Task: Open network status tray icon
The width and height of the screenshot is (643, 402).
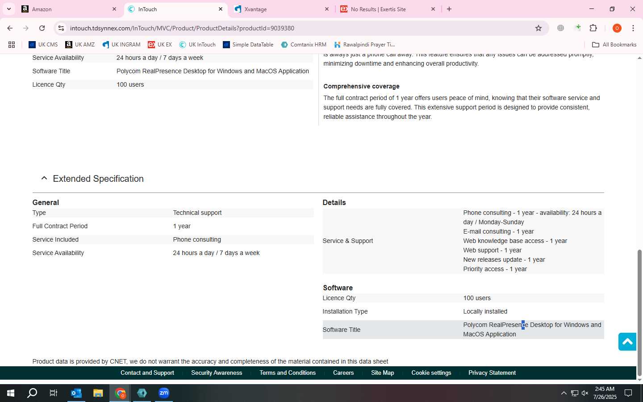Action: pyautogui.click(x=575, y=393)
